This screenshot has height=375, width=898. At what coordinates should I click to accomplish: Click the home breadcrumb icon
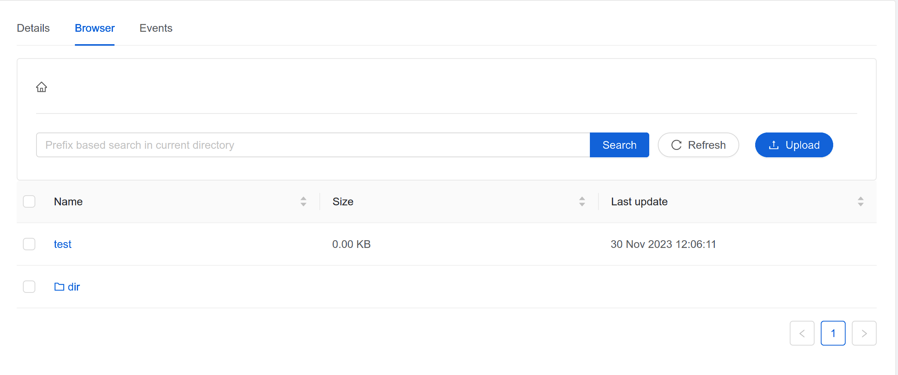tap(42, 87)
